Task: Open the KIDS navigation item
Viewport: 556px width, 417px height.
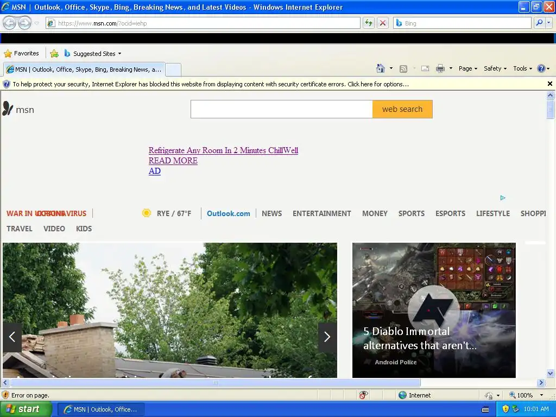Action: click(84, 229)
